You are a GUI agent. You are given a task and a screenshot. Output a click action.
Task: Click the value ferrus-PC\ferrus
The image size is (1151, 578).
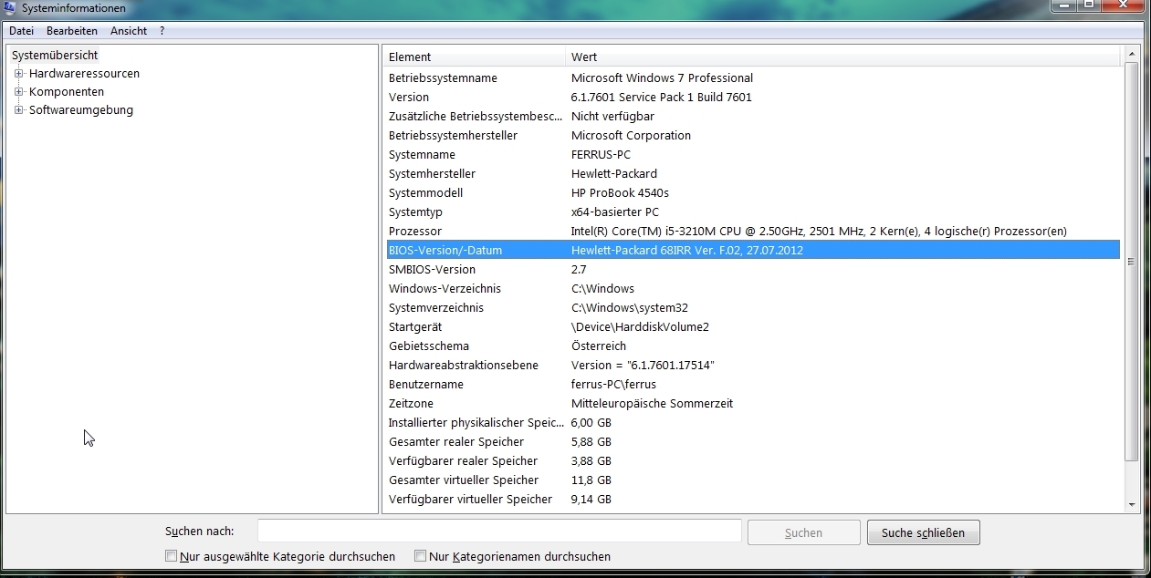point(613,385)
